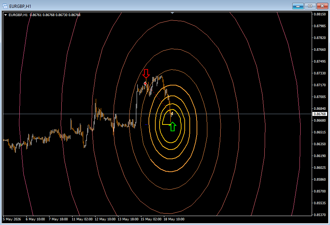Click the OHLC values 0.86761 0.86768 0.86730 0.86768
Image resolution: width=330 pixels, height=225 pixels.
[55, 15]
